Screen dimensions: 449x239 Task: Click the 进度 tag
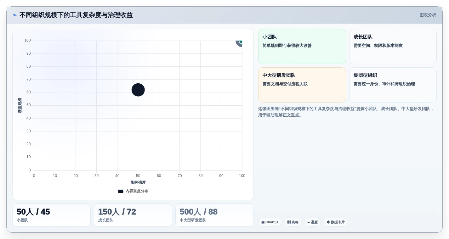point(312,222)
